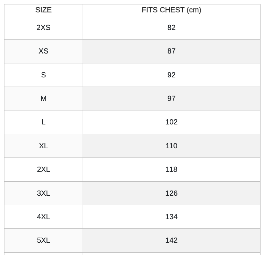Select the 2XL size cell
Image resolution: width=267 pixels, height=255 pixels.
(x=43, y=169)
